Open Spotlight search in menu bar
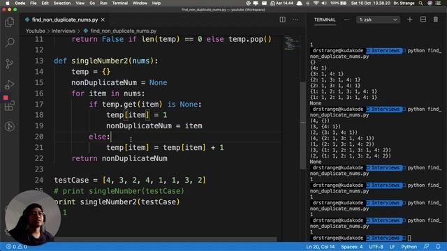This screenshot has width=447, height=251. pyautogui.click(x=420, y=3)
